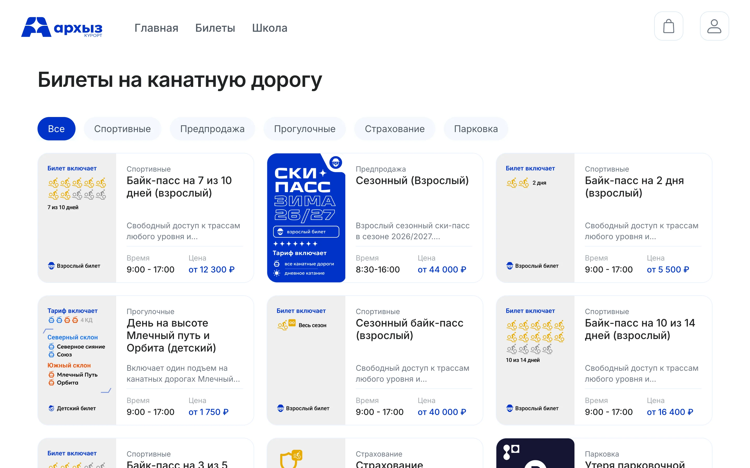Click the Союз cable car icon
The width and height of the screenshot is (750, 468).
point(52,355)
